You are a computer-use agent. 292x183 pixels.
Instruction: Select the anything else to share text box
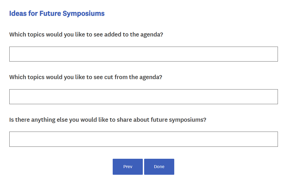(x=143, y=139)
